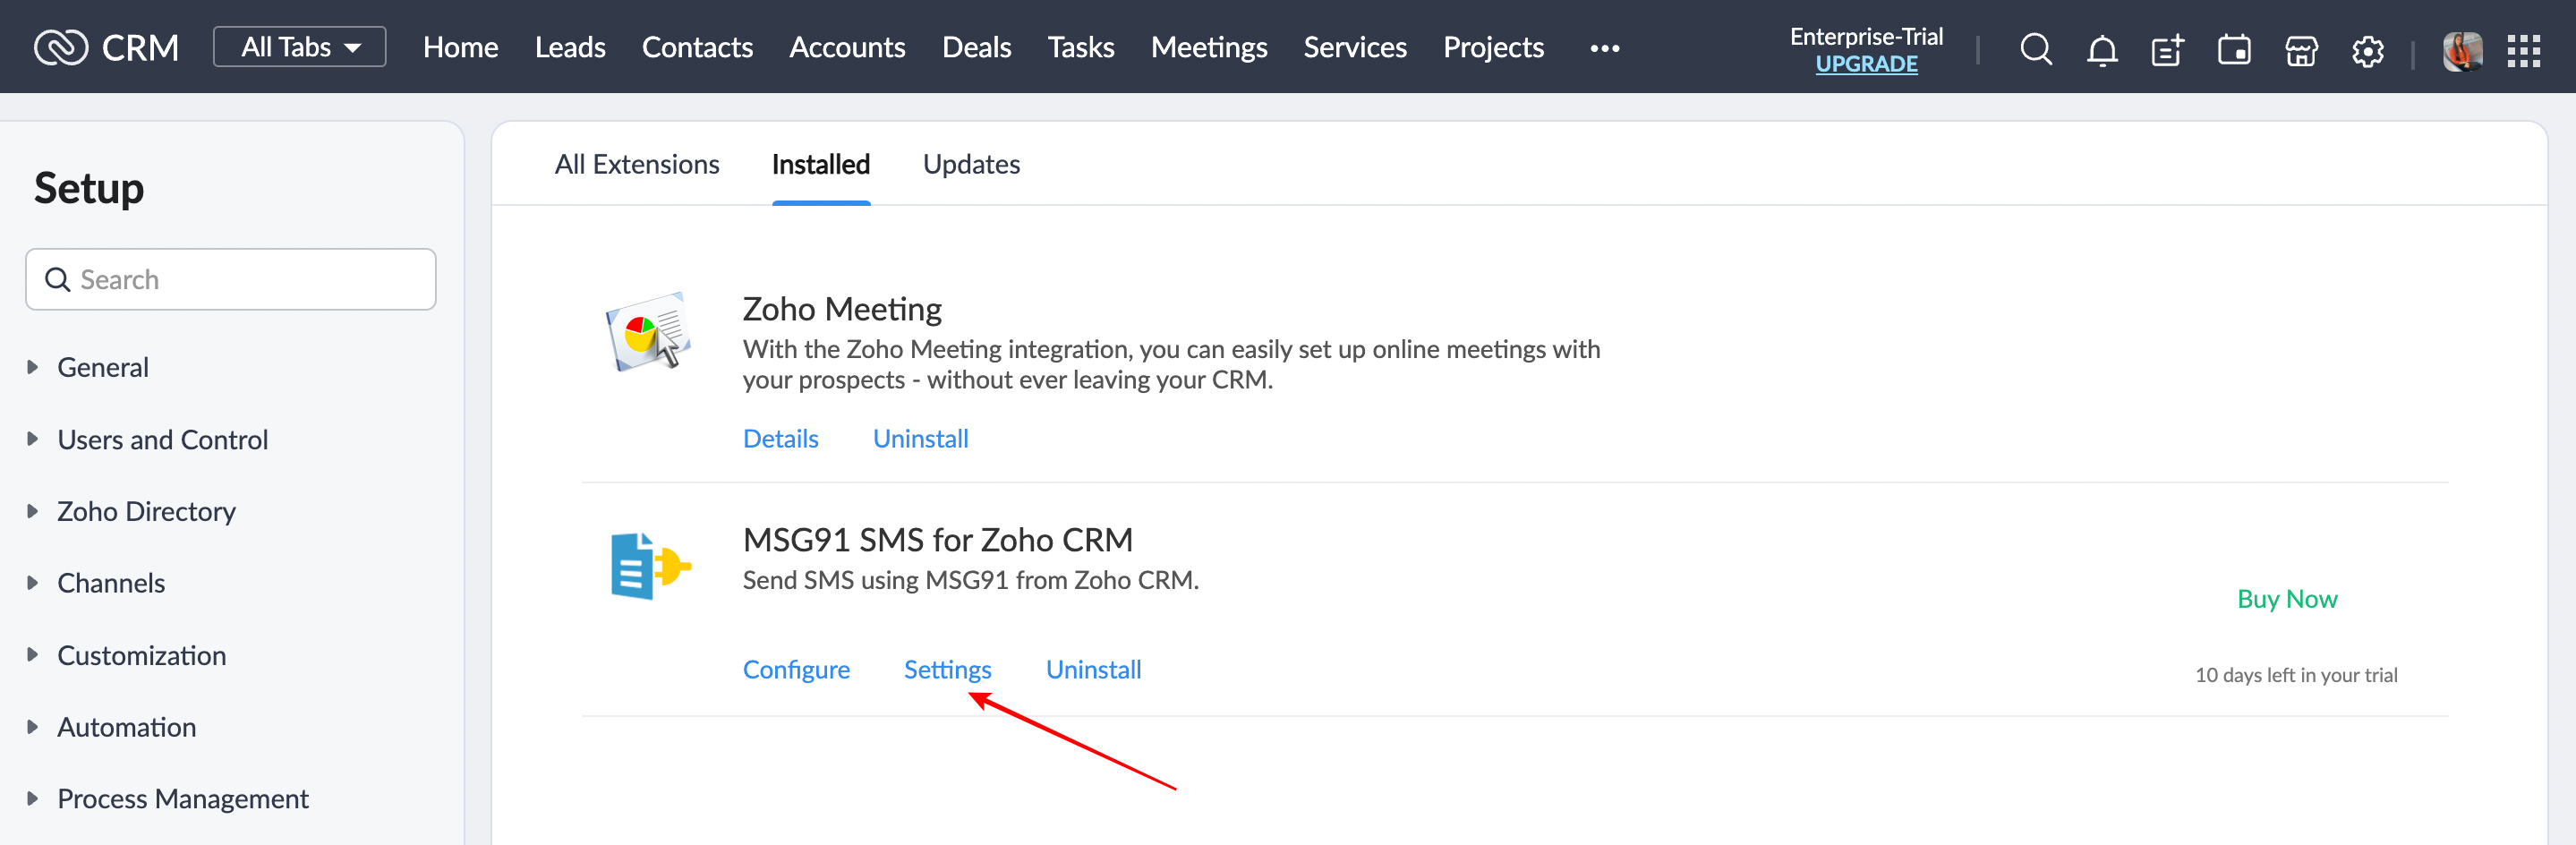Open the All Tabs dropdown

(x=299, y=47)
